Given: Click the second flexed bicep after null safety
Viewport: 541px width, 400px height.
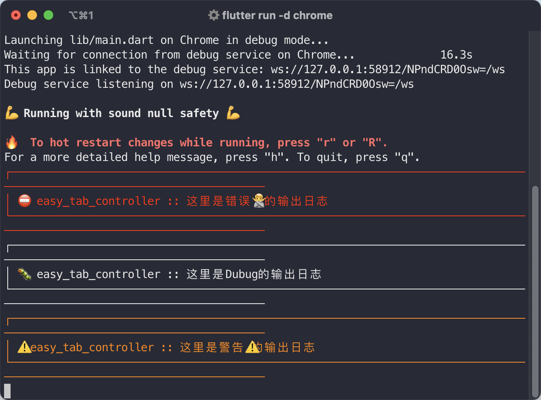Looking at the screenshot, I should tap(233, 113).
